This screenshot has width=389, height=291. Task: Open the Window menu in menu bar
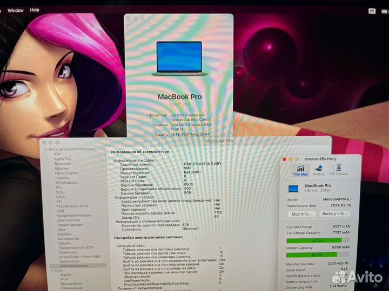point(15,10)
